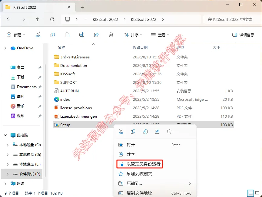This screenshot has width=262, height=197.
Task: Switch to details list view icon
Action: [250, 193]
